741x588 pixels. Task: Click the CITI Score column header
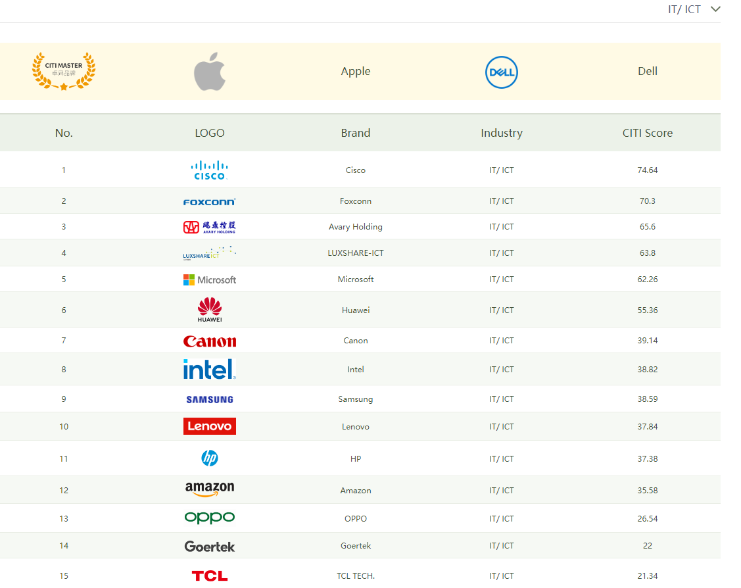648,133
